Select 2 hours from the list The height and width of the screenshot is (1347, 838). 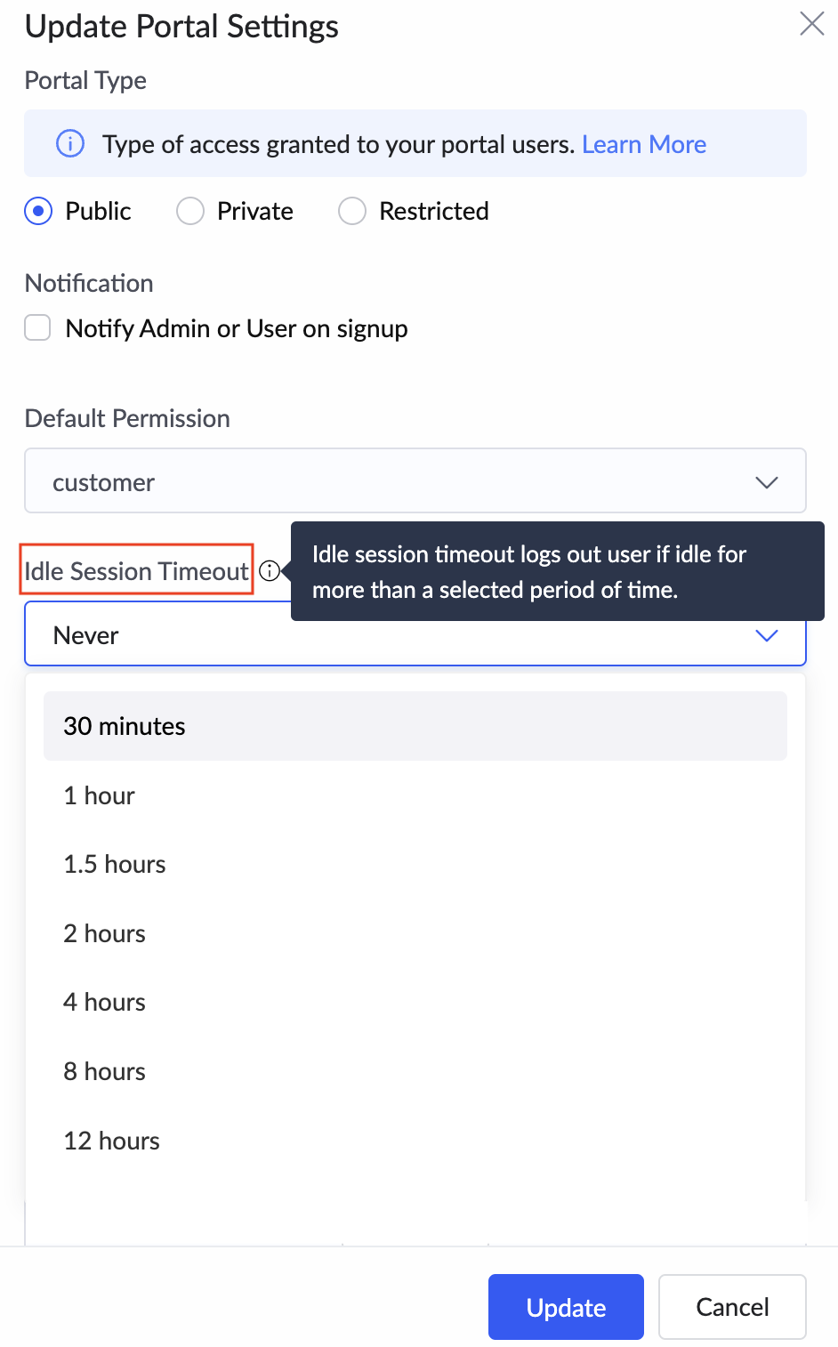pyautogui.click(x=415, y=933)
